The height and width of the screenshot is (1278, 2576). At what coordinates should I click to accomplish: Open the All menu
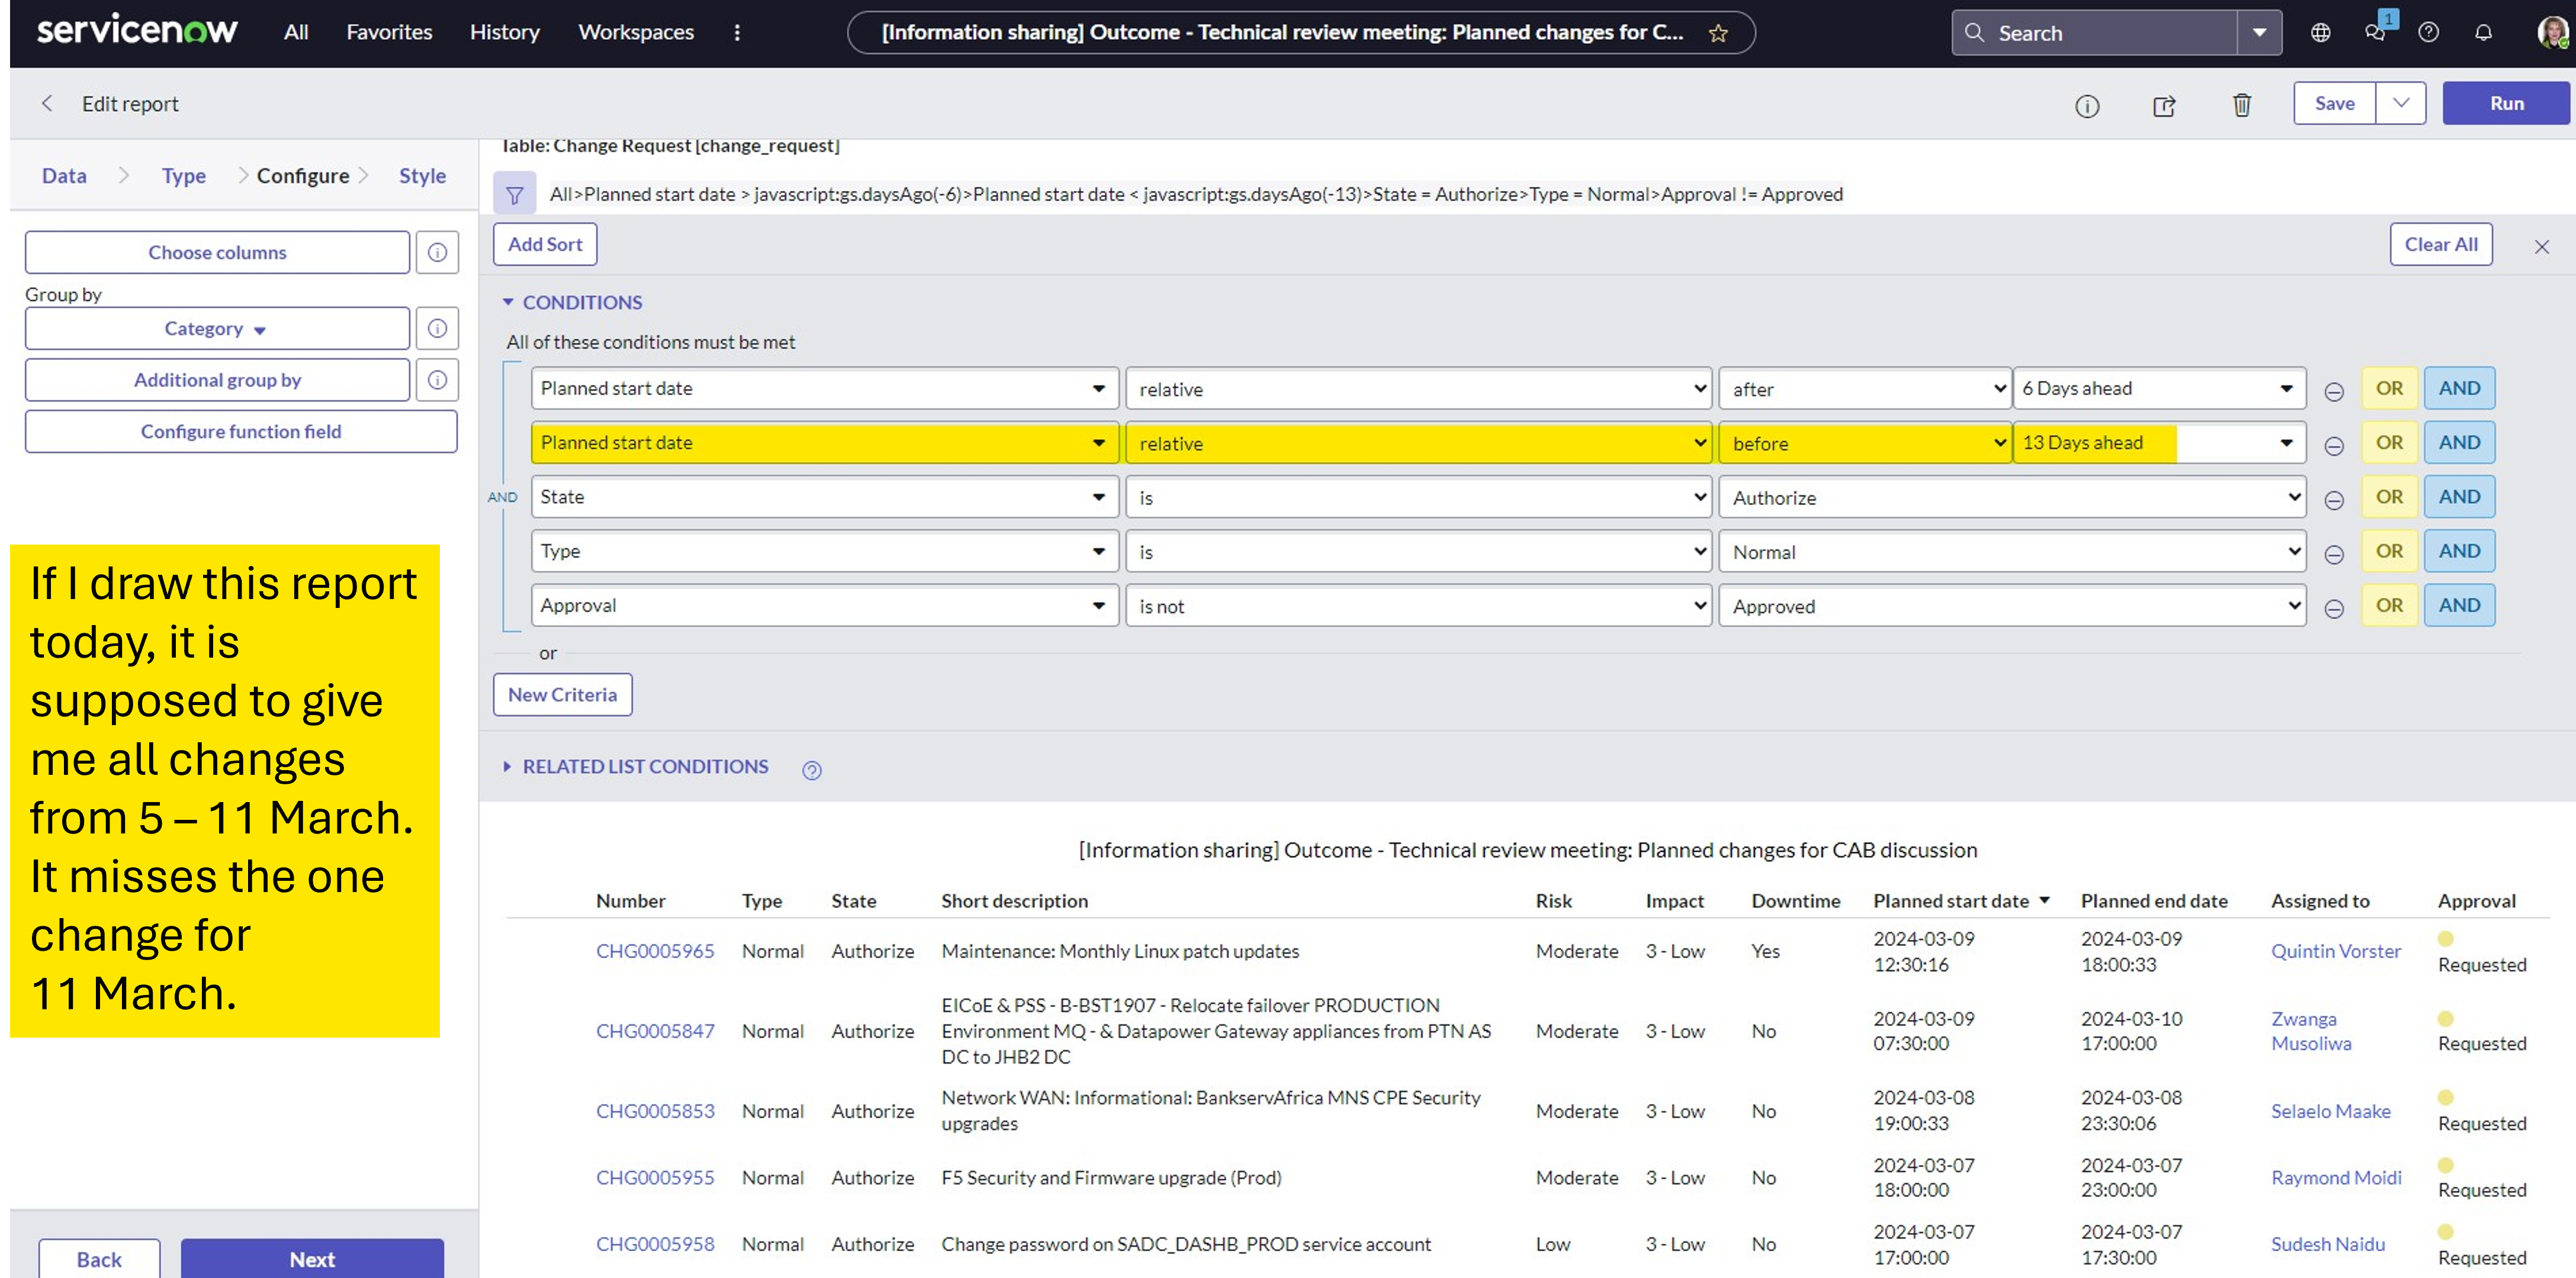(296, 32)
